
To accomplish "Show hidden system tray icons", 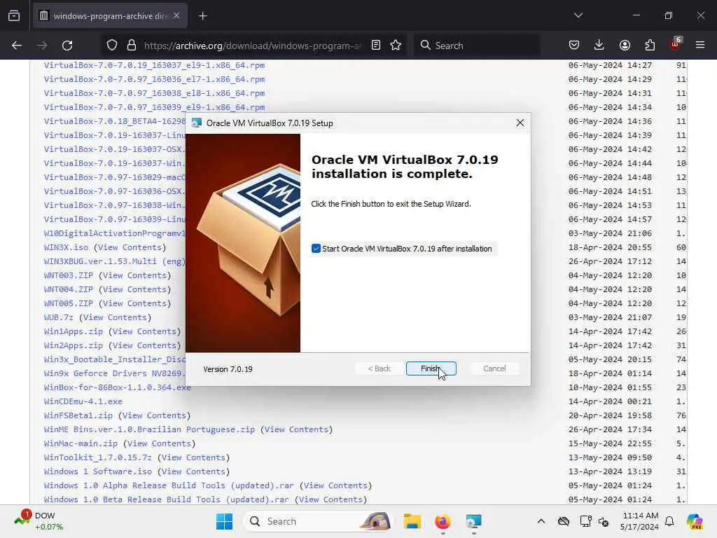I will pyautogui.click(x=541, y=521).
